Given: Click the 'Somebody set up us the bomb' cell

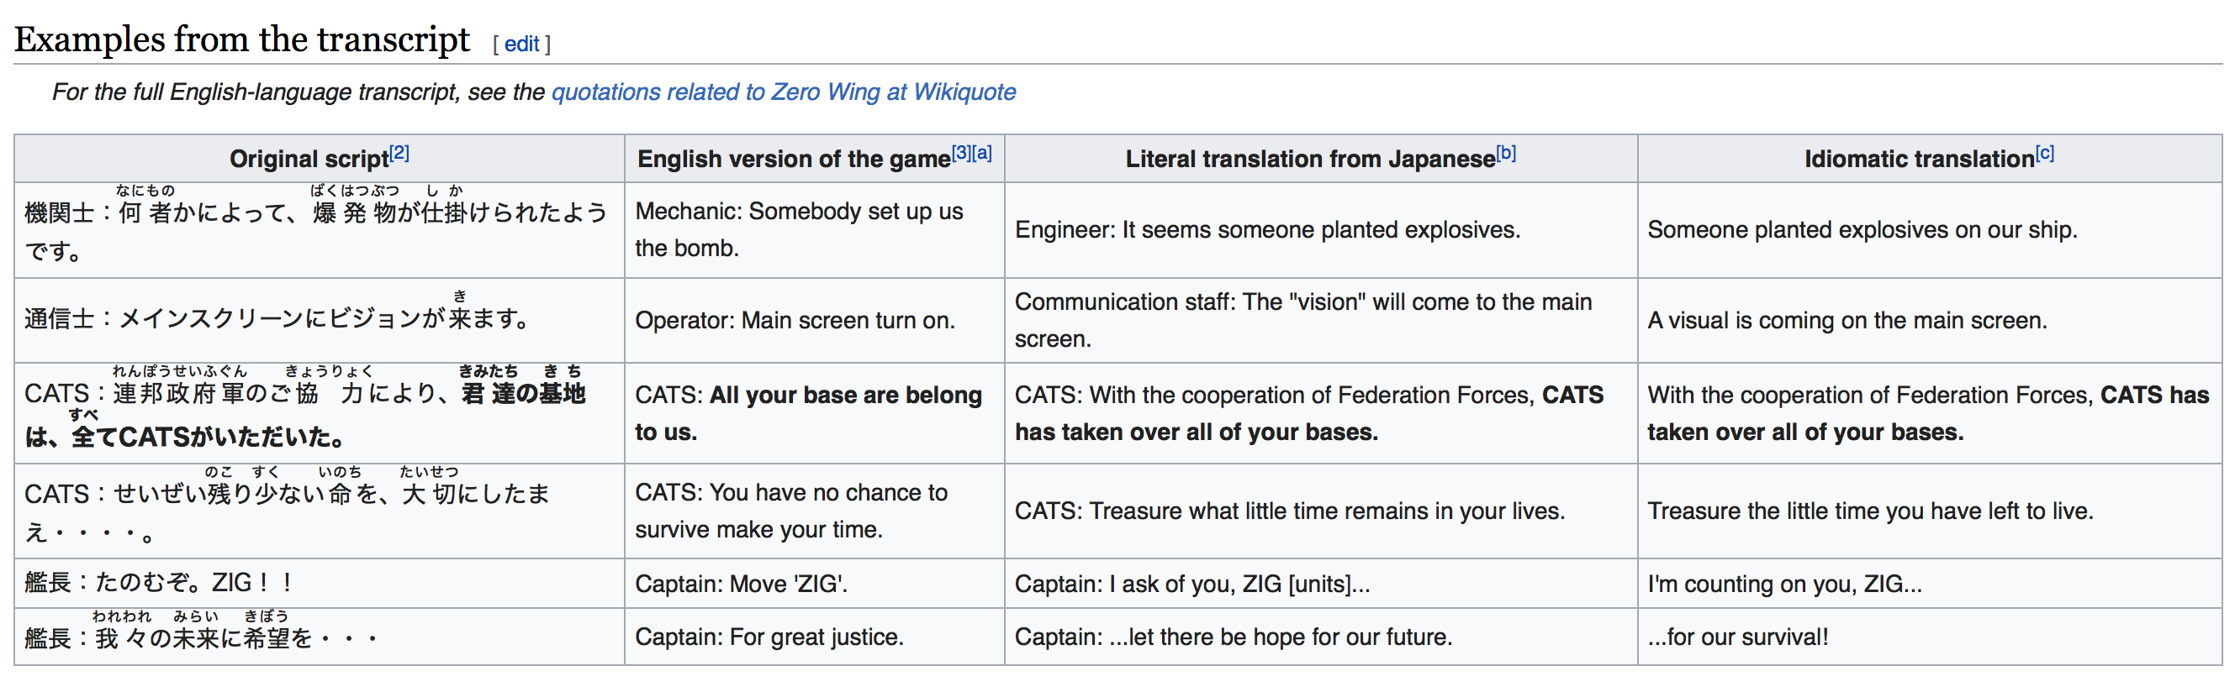Looking at the screenshot, I should [x=798, y=229].
